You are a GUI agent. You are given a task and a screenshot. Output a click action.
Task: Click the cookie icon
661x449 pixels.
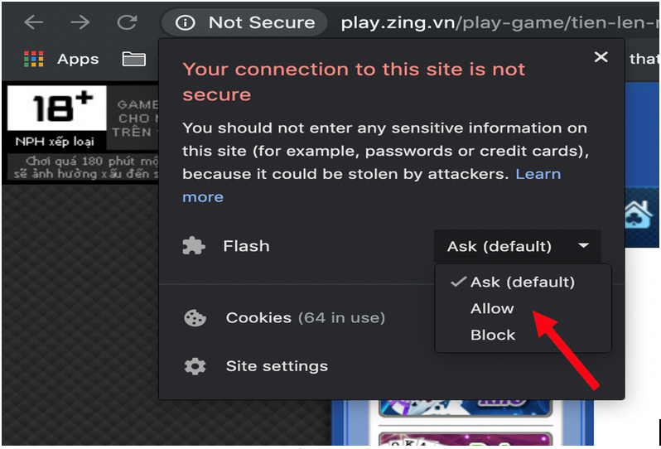(x=195, y=318)
